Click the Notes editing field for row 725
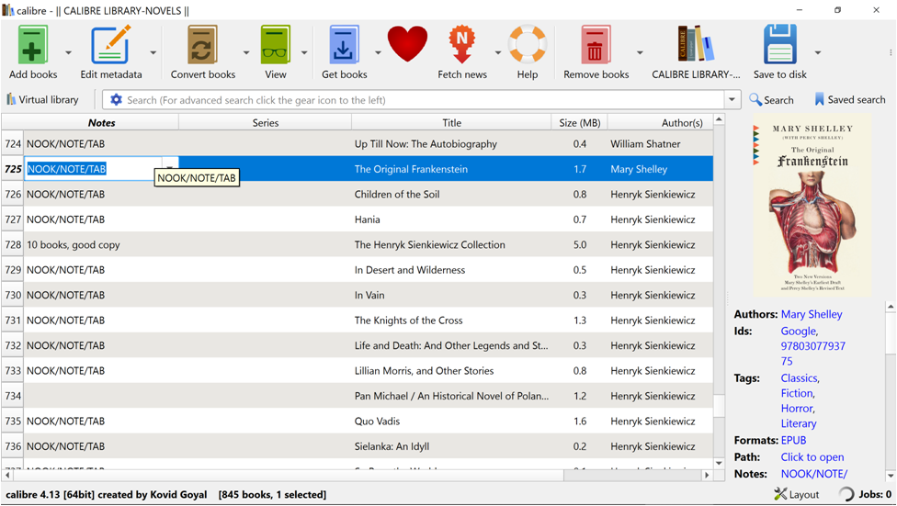The image size is (897, 506). 93,169
